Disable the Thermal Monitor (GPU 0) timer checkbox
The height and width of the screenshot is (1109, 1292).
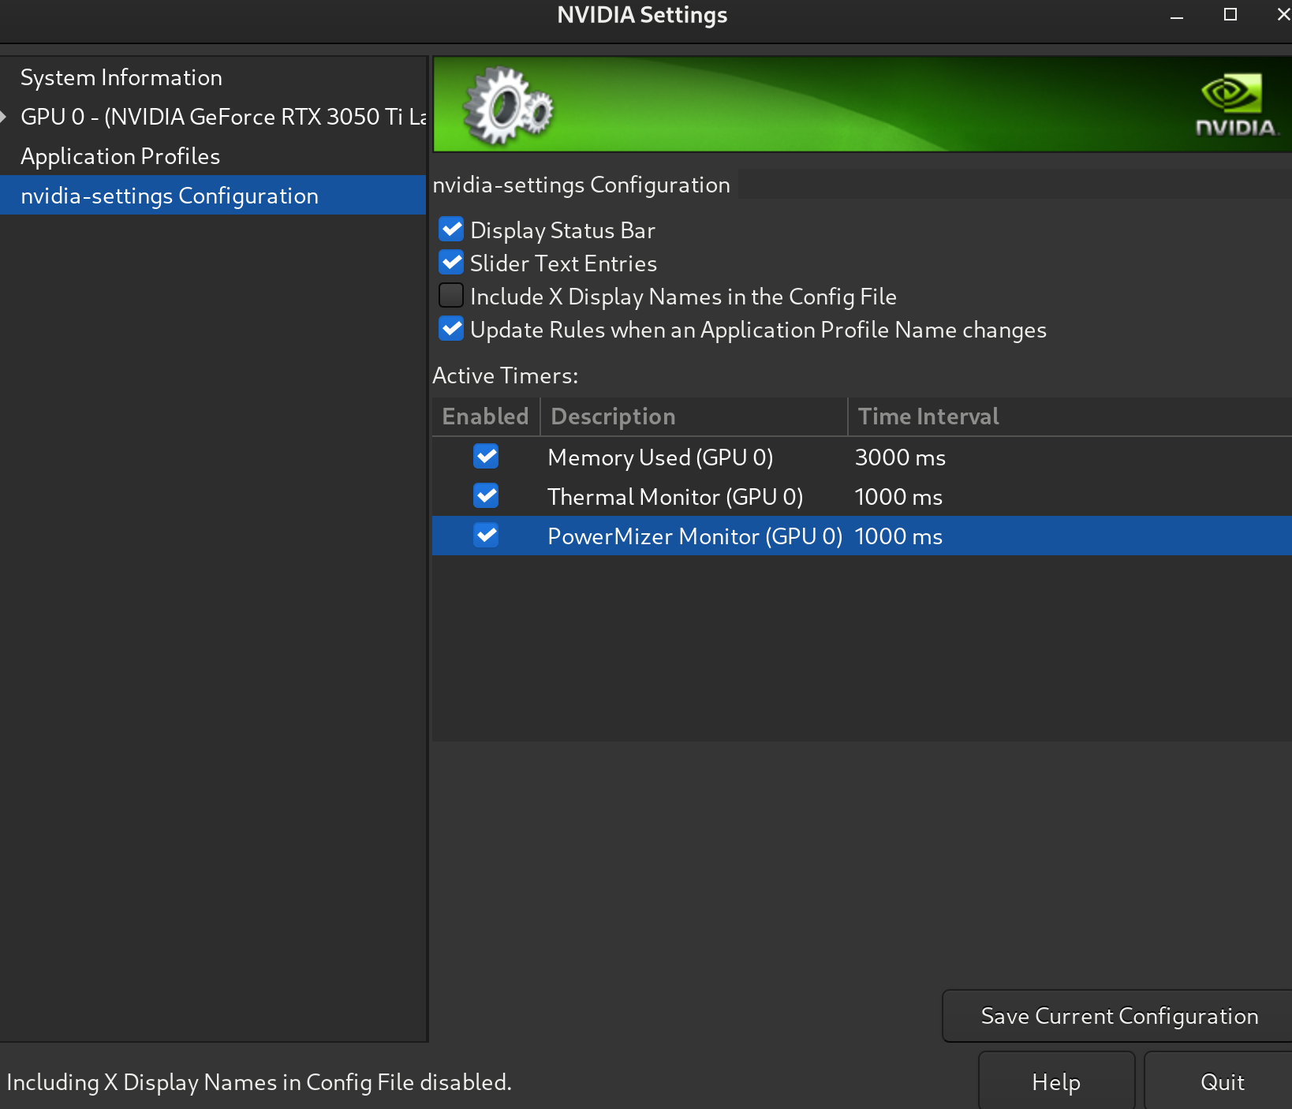[x=486, y=496]
